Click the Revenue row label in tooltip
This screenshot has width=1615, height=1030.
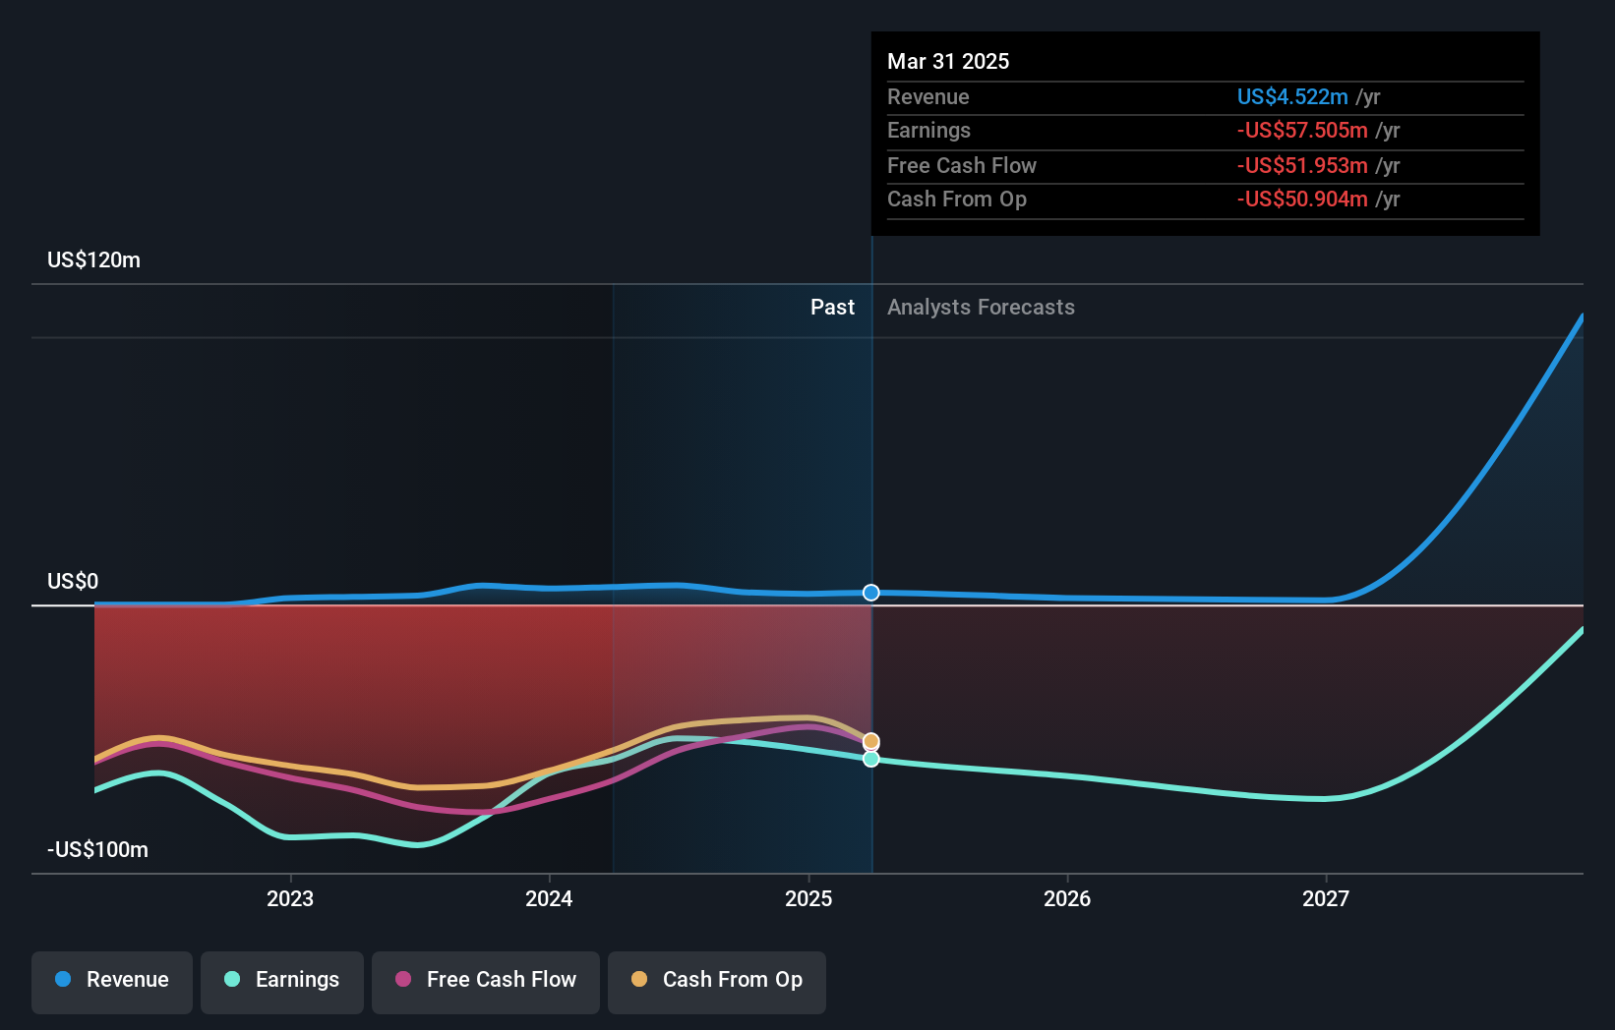(928, 96)
